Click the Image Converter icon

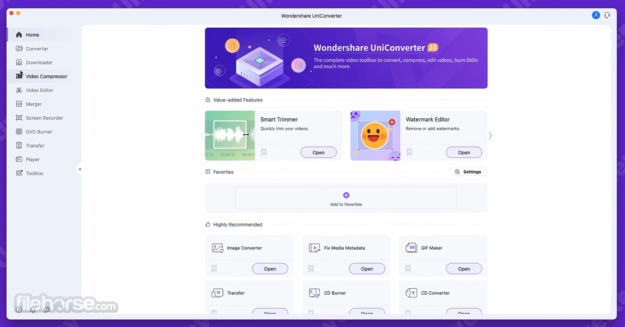(218, 248)
